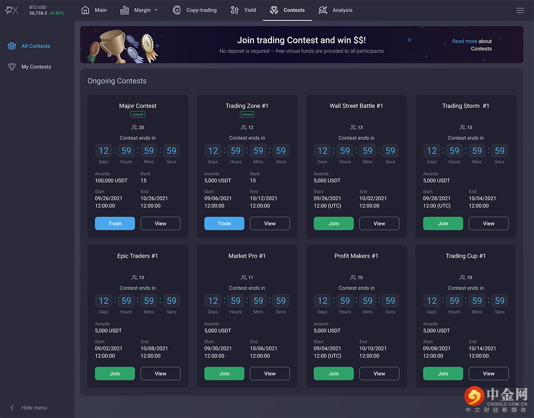Click Trade on Major Contest

(x=115, y=224)
